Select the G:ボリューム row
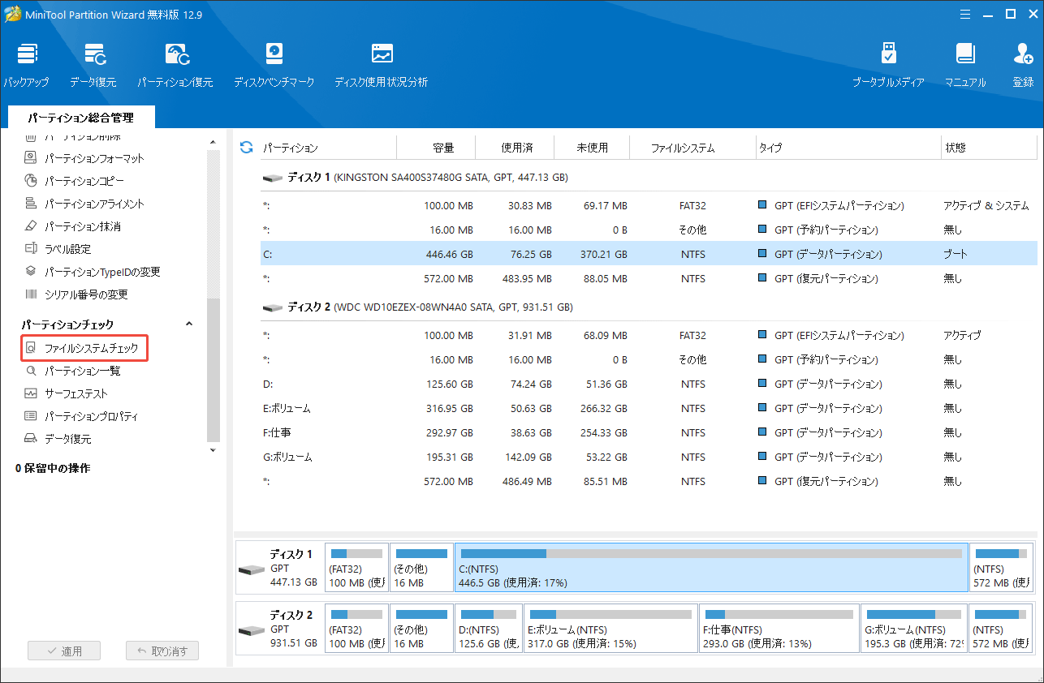Screen dimensions: 1044x683 (649, 457)
